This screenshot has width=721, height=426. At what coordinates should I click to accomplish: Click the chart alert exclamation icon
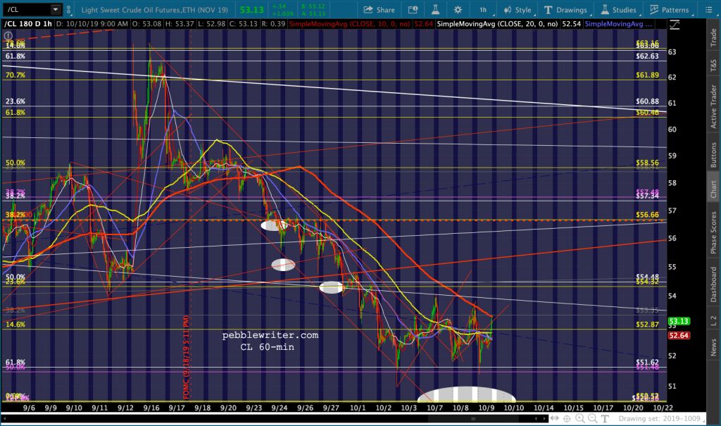(x=8, y=35)
